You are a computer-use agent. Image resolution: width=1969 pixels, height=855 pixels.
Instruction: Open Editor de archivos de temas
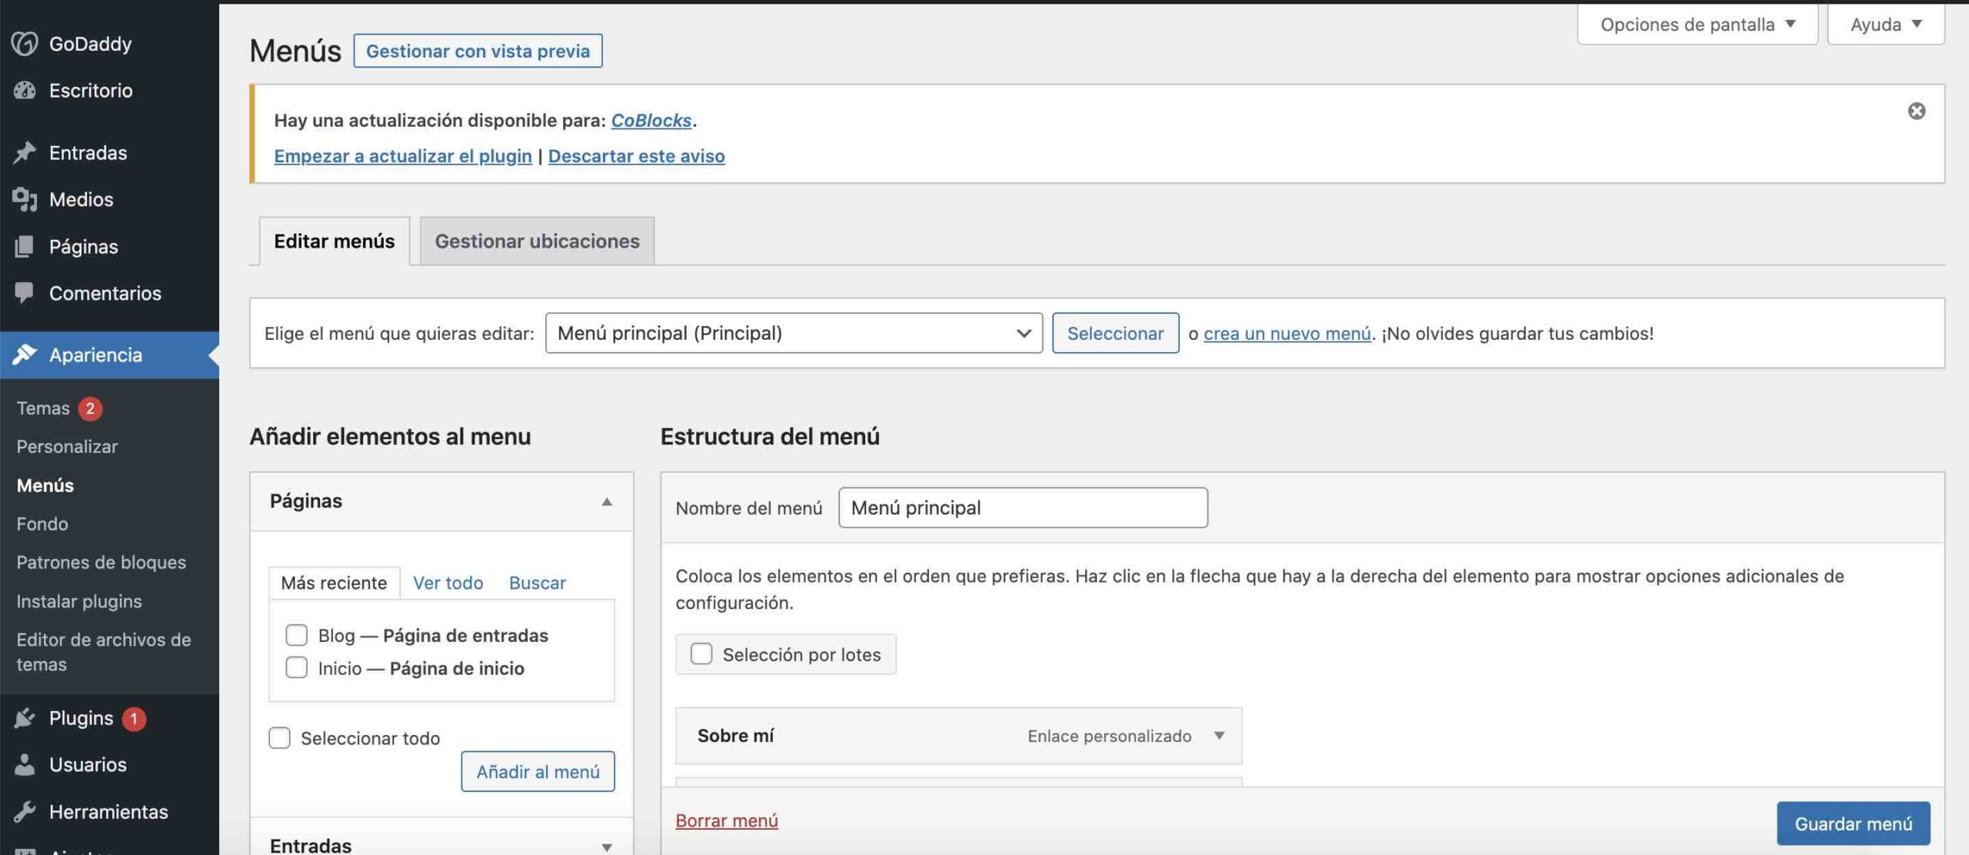(103, 652)
